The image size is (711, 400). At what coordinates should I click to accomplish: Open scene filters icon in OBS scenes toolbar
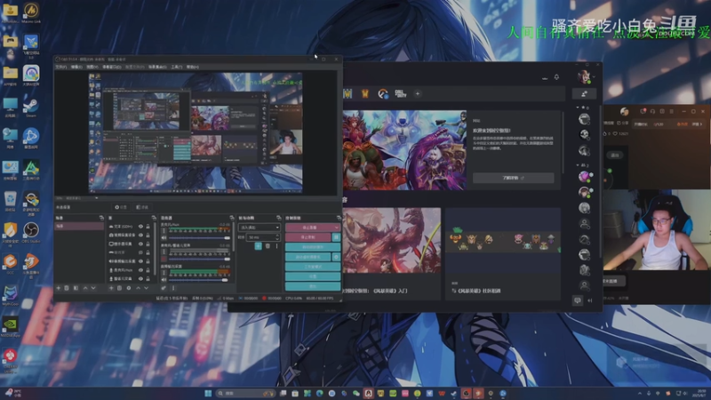76,288
